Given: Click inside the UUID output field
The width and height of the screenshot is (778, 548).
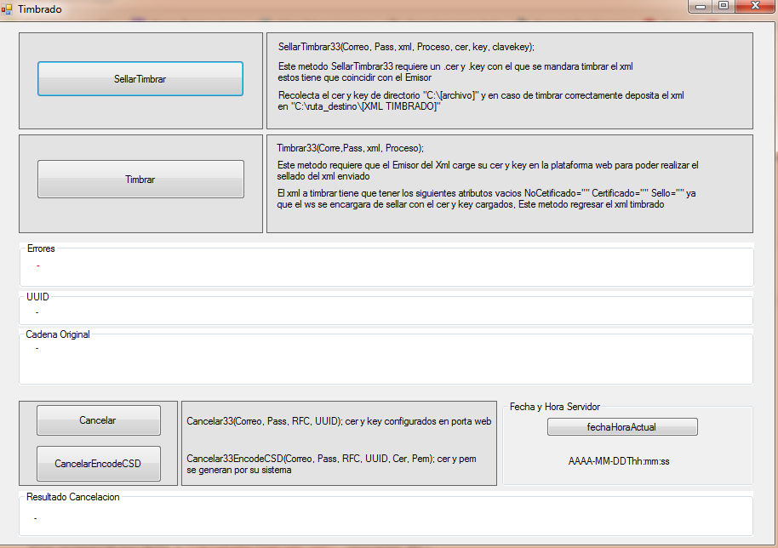Looking at the screenshot, I should point(385,312).
